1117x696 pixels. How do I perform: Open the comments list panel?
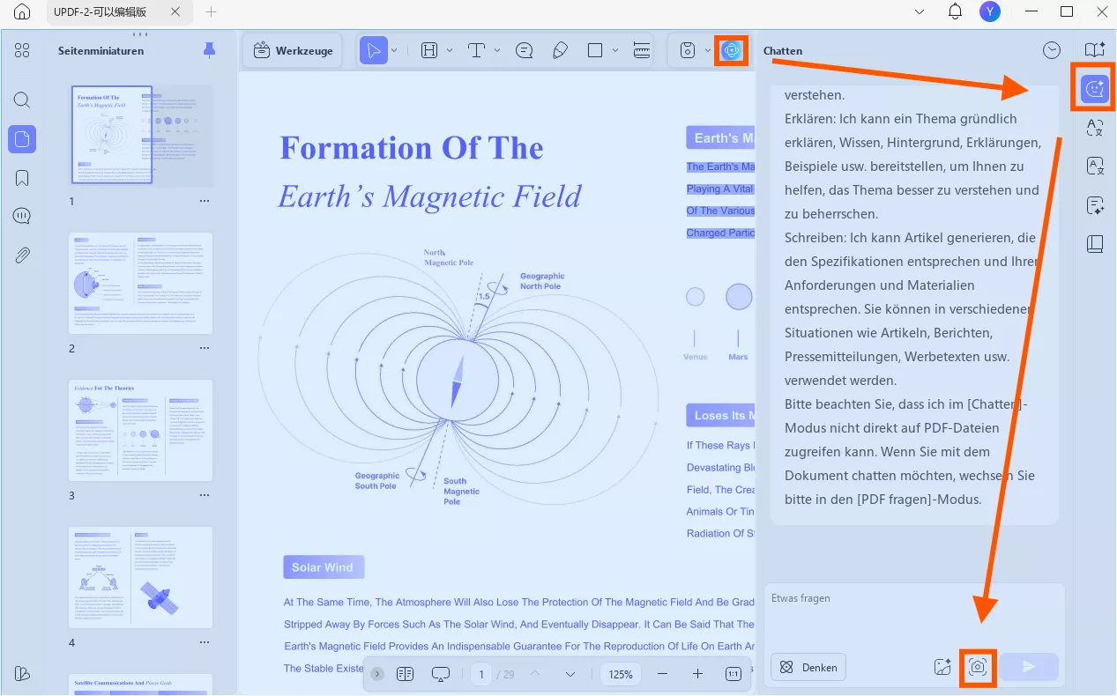[x=22, y=217]
